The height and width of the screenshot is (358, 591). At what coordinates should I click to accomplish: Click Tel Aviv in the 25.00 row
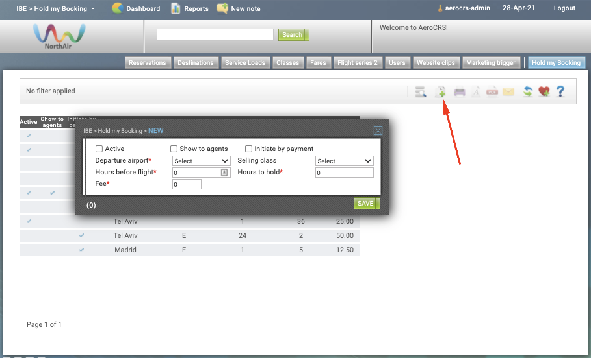125,221
